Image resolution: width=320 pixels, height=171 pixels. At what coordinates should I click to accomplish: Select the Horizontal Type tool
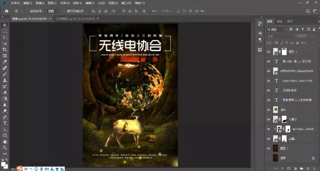(x=5, y=123)
